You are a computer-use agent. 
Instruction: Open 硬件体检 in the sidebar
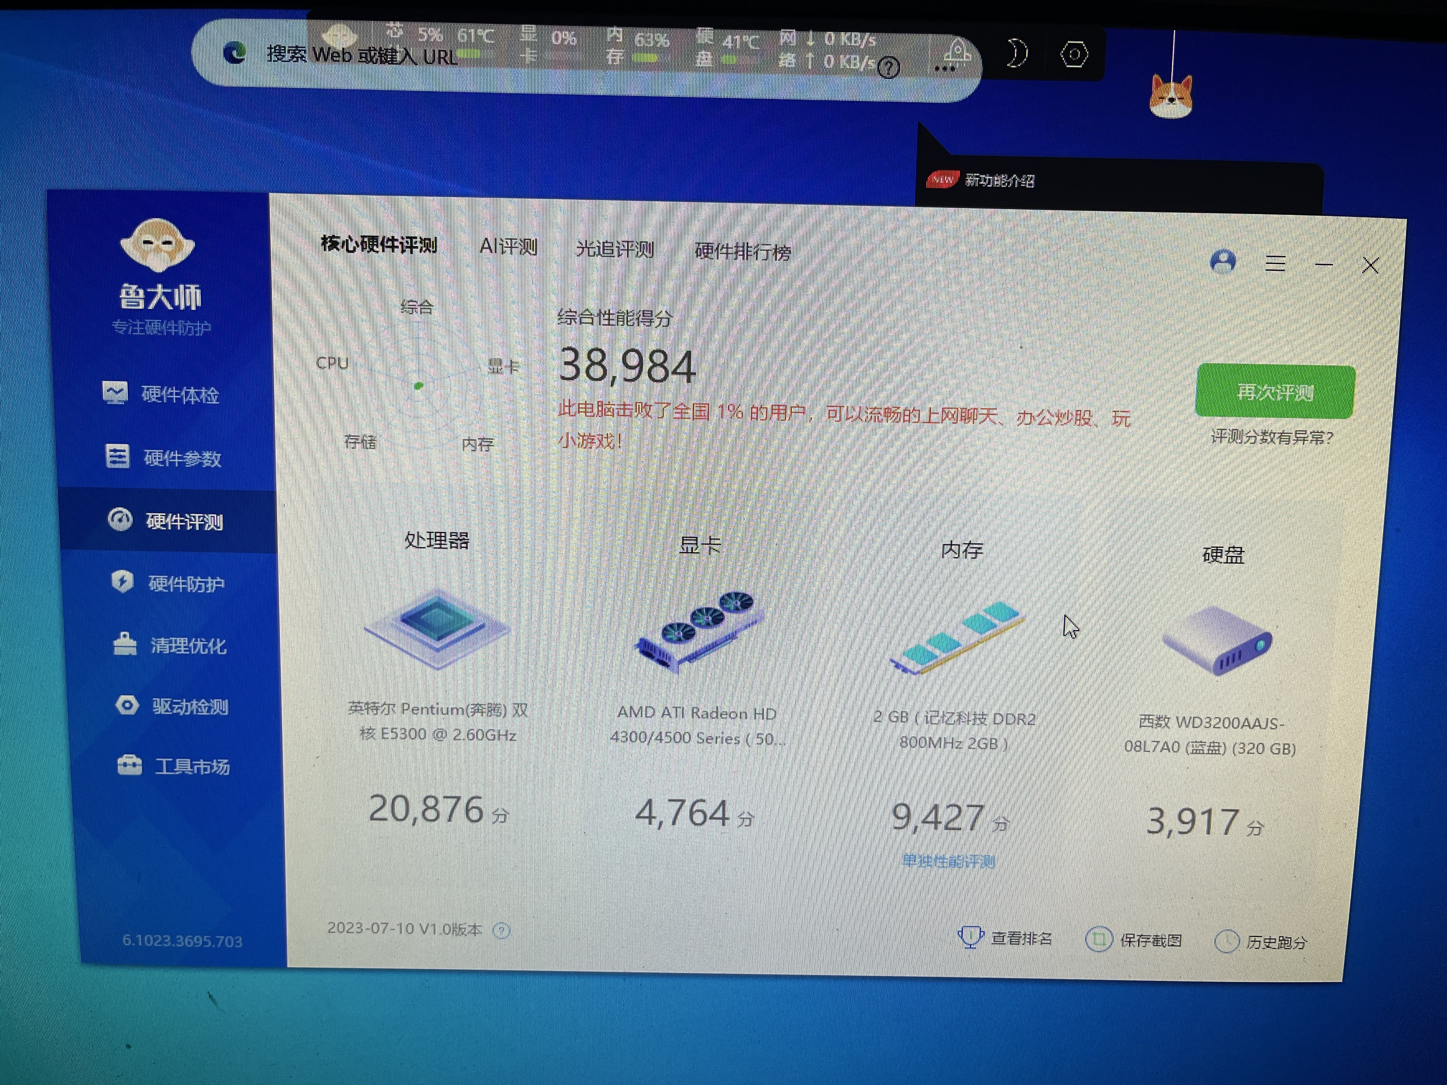(x=161, y=394)
